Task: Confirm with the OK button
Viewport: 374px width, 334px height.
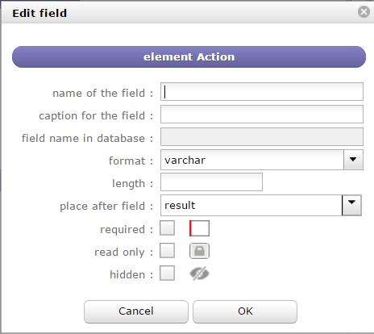Action: [245, 311]
